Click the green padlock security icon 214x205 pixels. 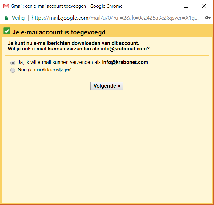tap(6, 18)
